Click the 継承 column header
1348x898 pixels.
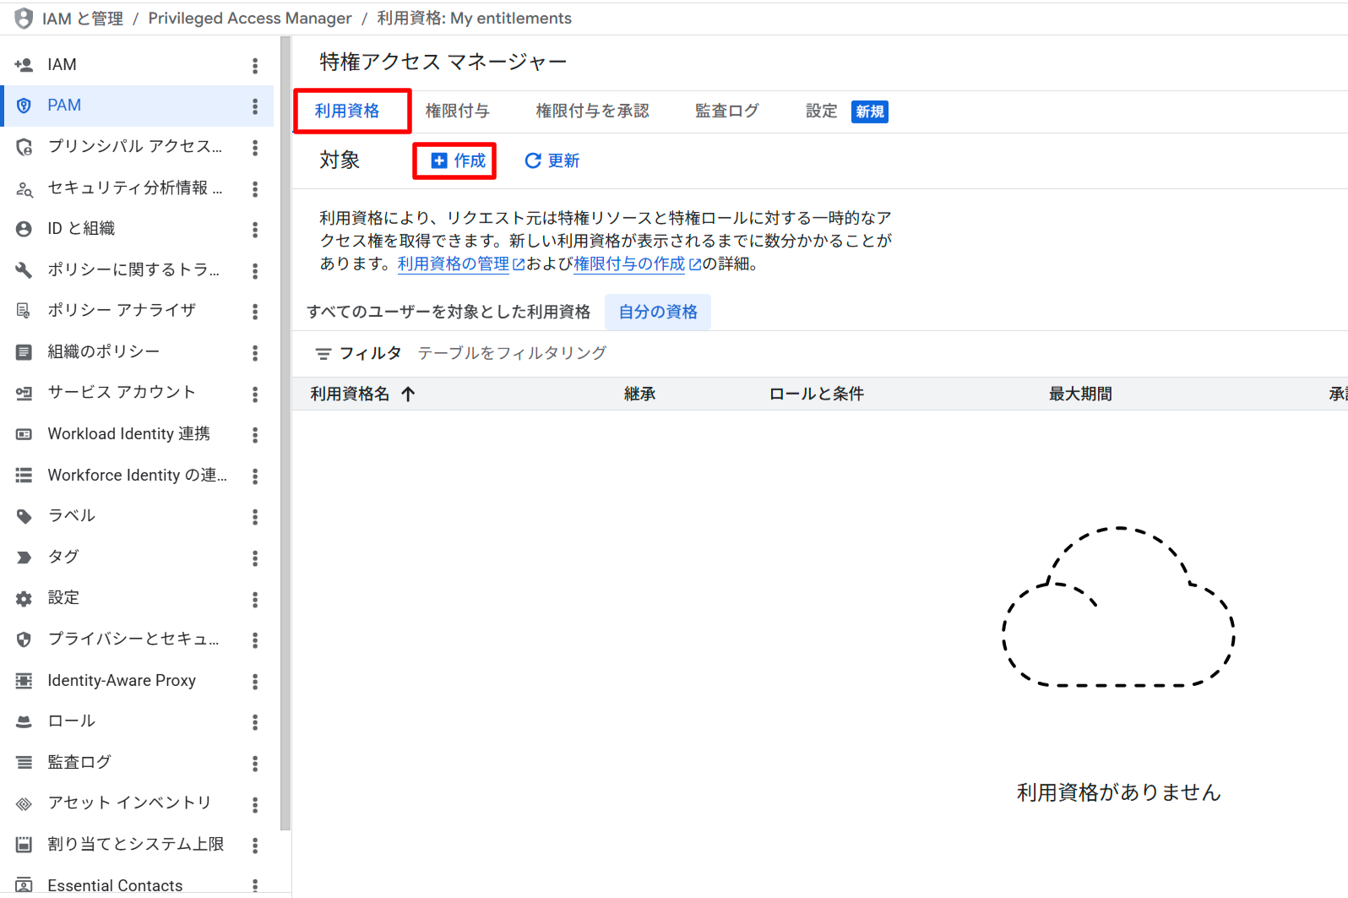[639, 394]
